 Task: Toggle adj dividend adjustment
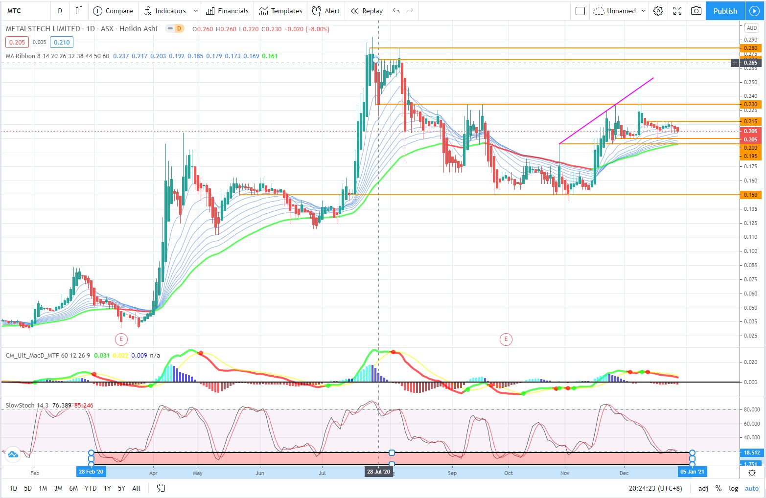[x=703, y=488]
